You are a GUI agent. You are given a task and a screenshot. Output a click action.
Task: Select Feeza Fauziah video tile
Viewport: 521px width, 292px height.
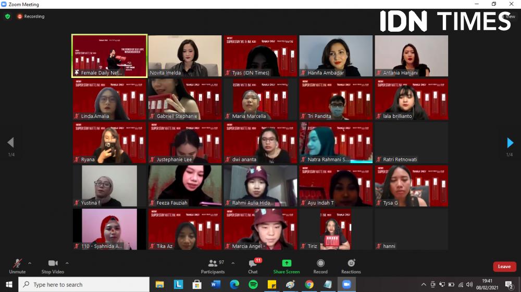pyautogui.click(x=185, y=186)
